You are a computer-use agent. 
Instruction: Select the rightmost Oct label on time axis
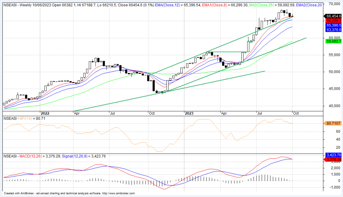coord(296,113)
